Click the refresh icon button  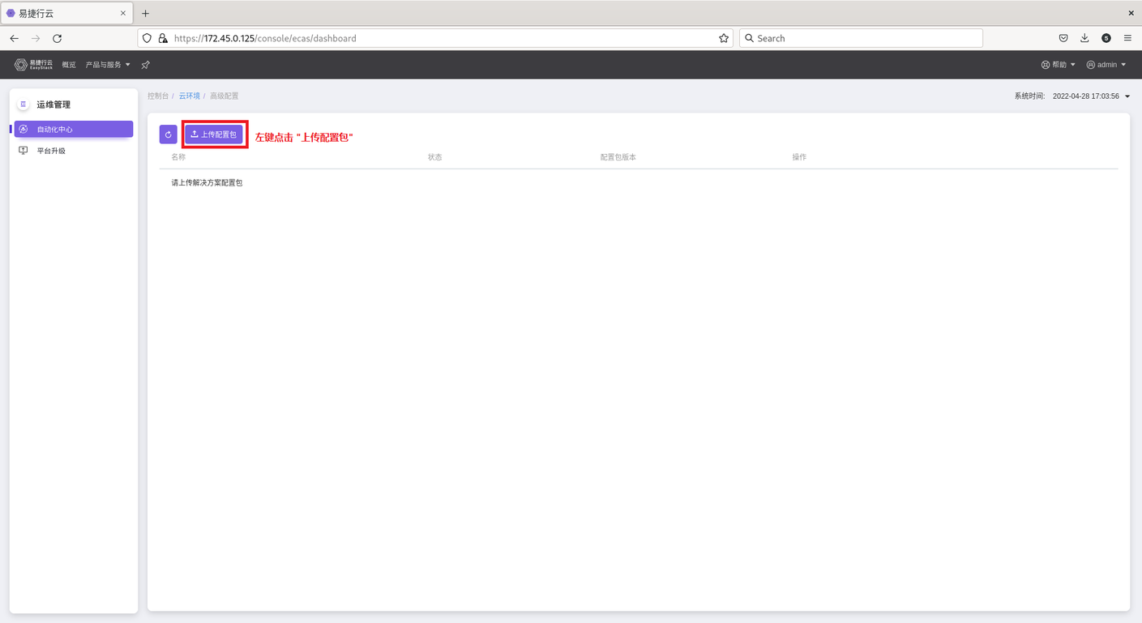[x=168, y=134]
